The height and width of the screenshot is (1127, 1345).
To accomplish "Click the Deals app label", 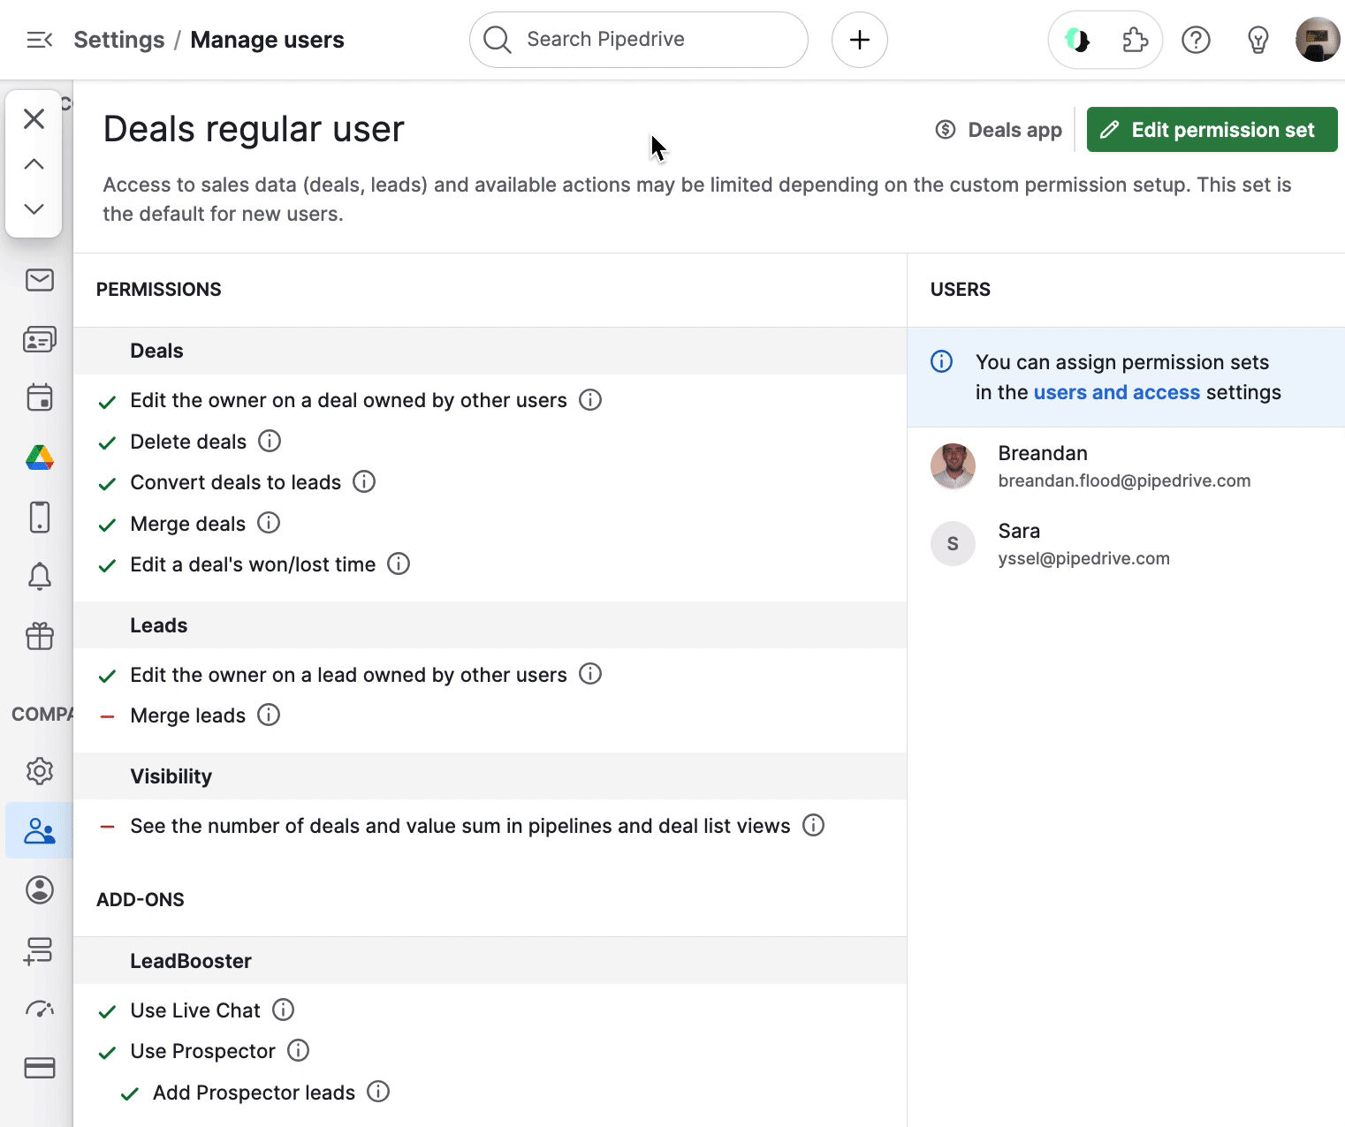I will [999, 130].
